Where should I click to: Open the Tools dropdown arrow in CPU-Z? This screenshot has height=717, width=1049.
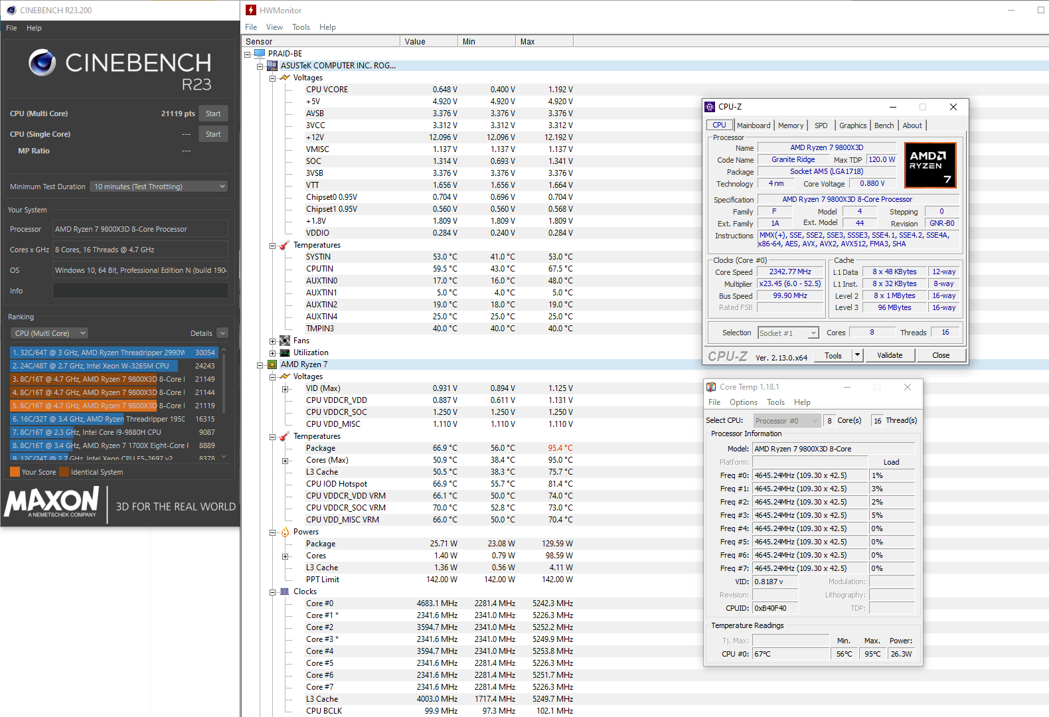(857, 355)
